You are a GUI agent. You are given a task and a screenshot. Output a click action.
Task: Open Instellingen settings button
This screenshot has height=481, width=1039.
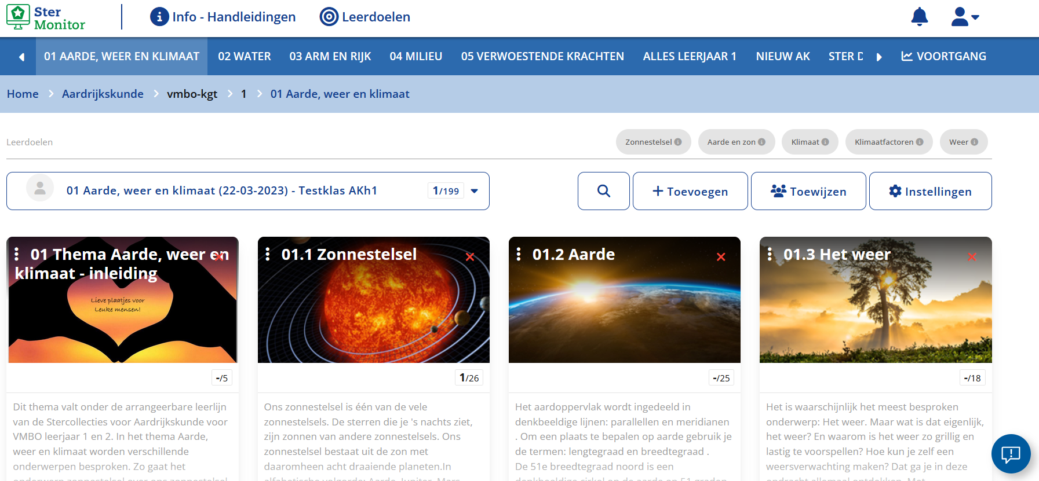930,191
